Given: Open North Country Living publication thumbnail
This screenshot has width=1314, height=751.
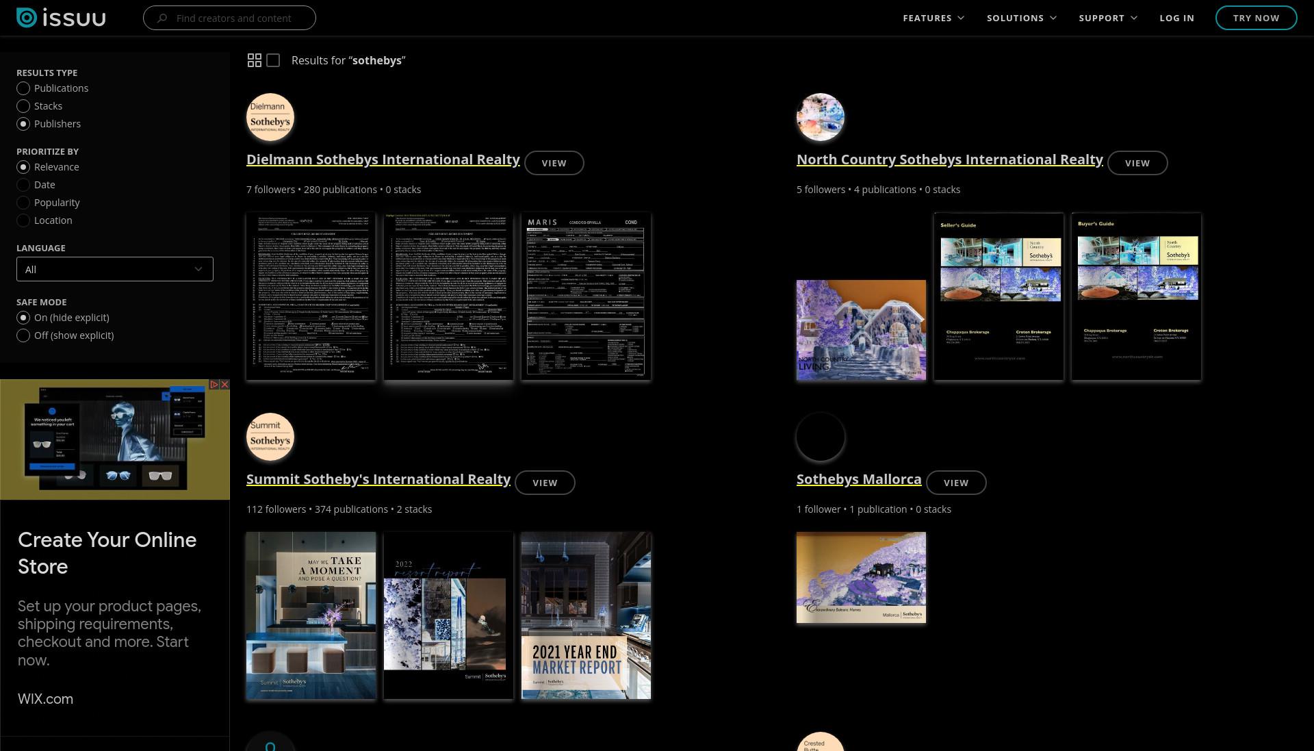Looking at the screenshot, I should coord(861,330).
